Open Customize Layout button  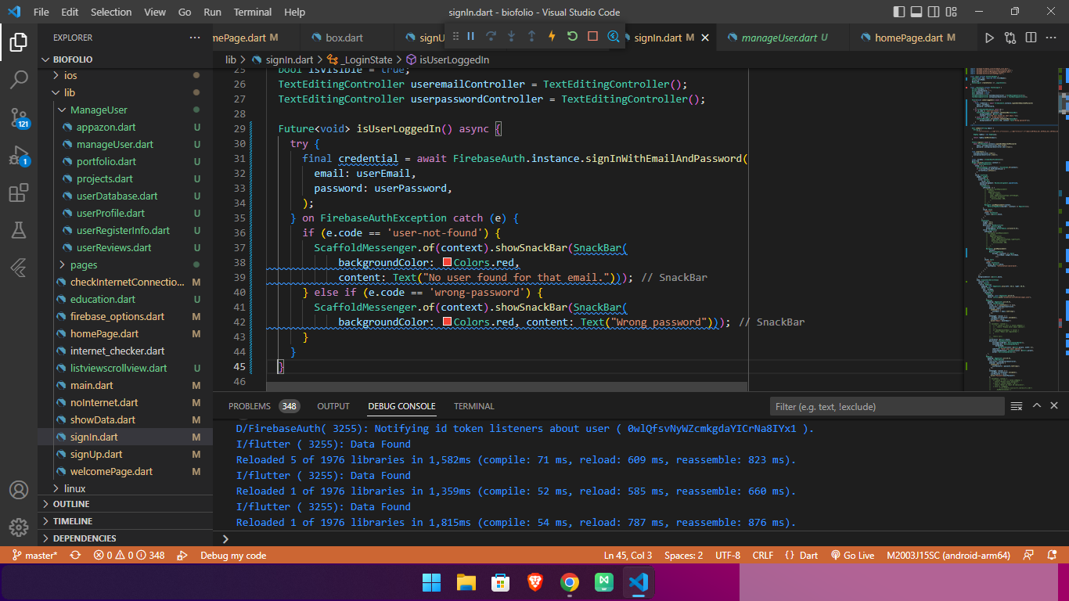[949, 12]
